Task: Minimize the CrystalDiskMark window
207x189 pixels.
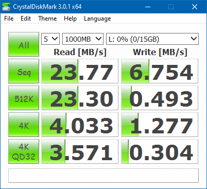Action: [x=148, y=7]
